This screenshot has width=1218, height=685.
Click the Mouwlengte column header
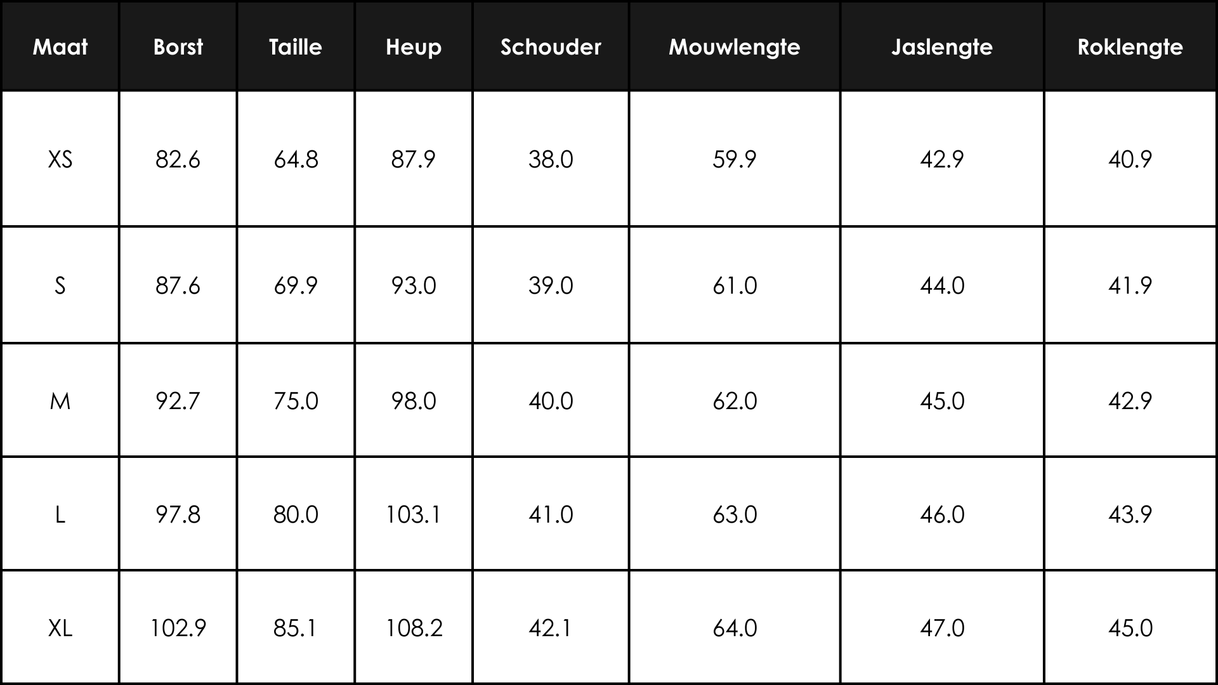tap(735, 47)
